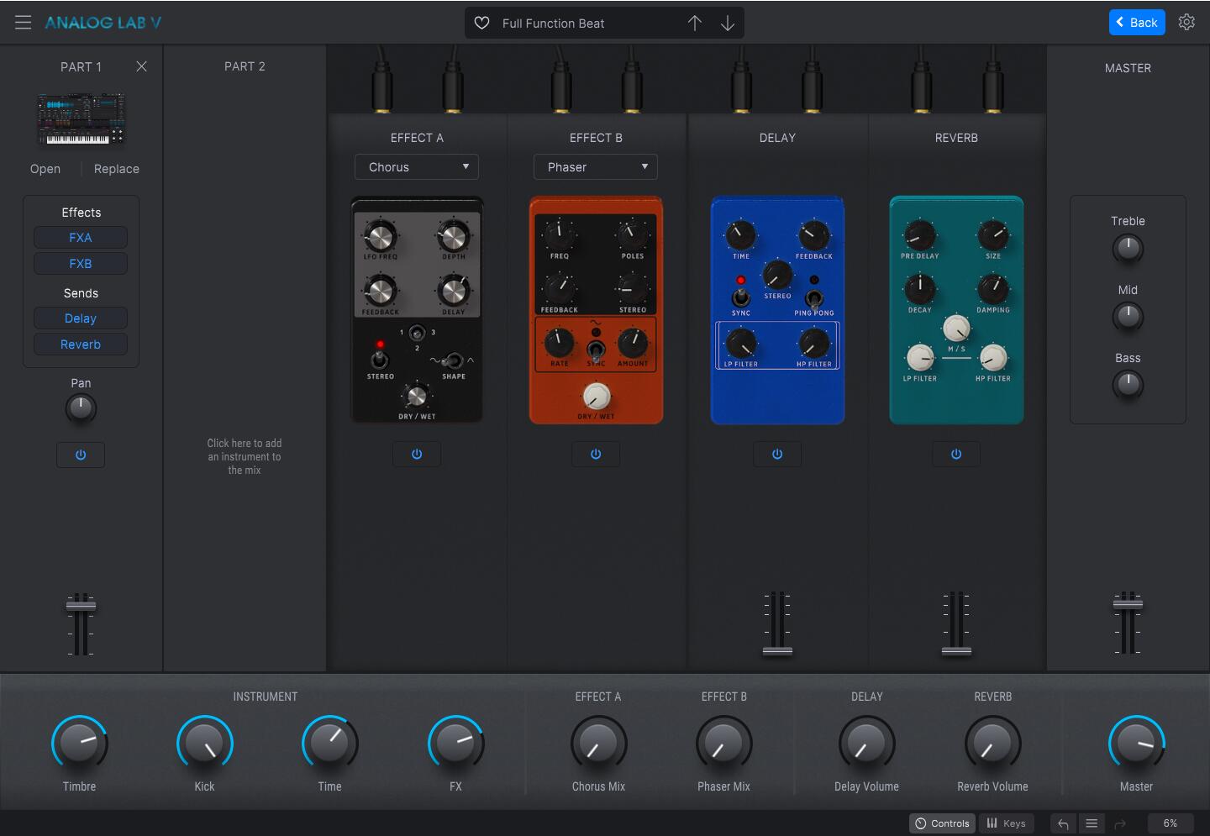Click Part 2 add instrument area

point(245,456)
